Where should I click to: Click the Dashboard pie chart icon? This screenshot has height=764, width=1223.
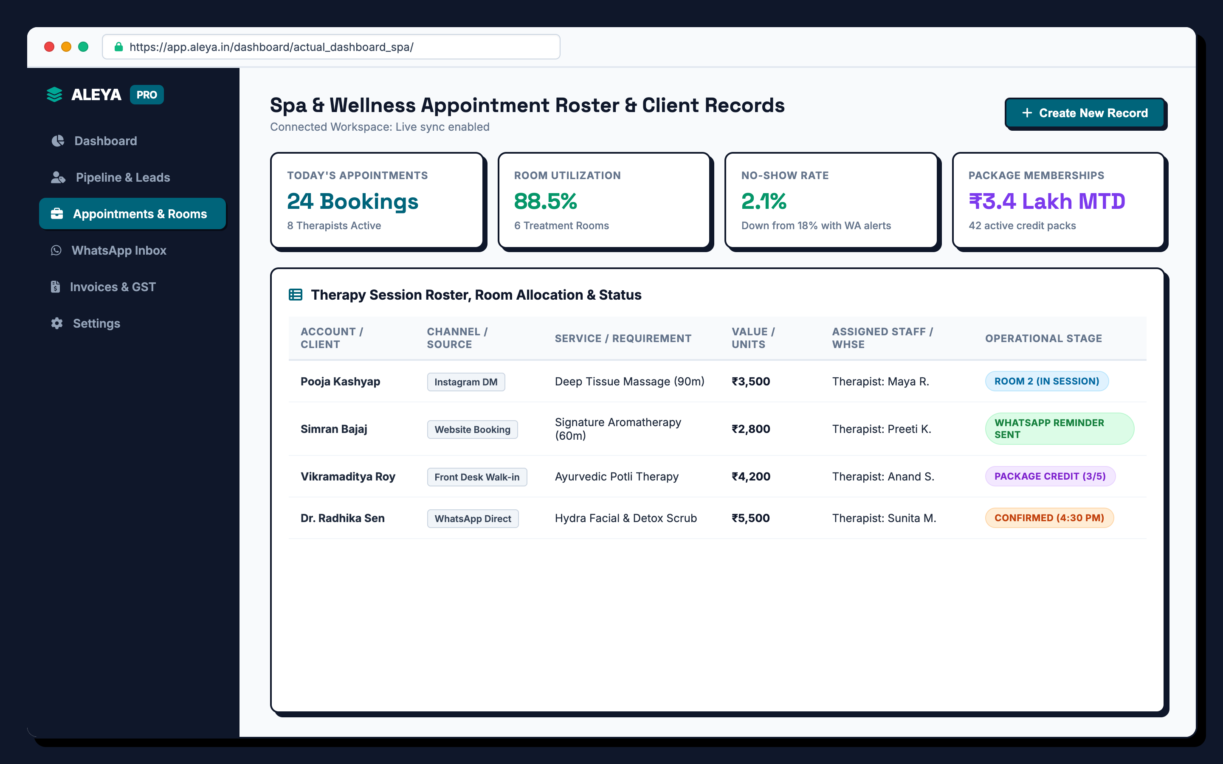tap(58, 141)
